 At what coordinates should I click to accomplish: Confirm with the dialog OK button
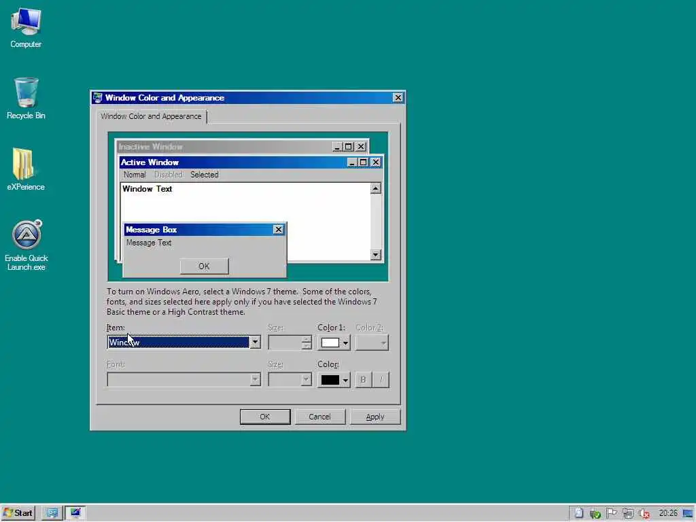pyautogui.click(x=265, y=417)
